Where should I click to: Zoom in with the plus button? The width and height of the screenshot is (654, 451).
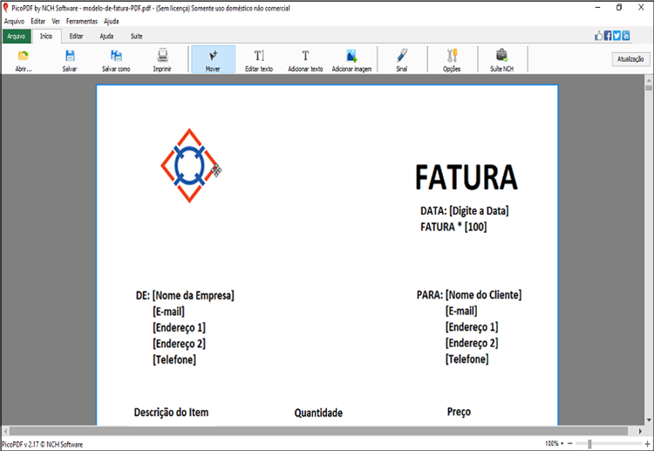pyautogui.click(x=647, y=443)
